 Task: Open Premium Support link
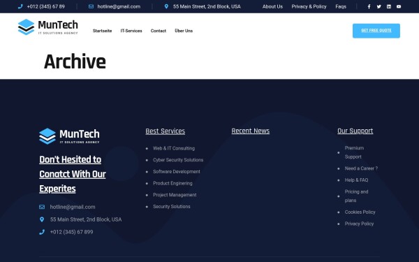[x=354, y=152]
